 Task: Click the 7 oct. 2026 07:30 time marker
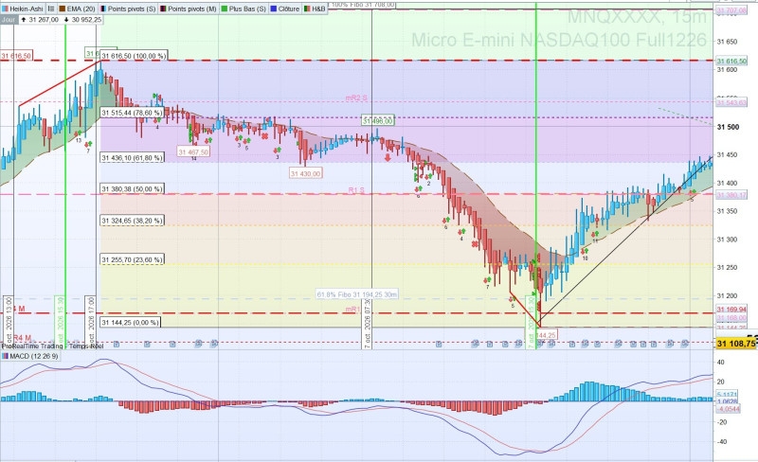click(x=367, y=323)
